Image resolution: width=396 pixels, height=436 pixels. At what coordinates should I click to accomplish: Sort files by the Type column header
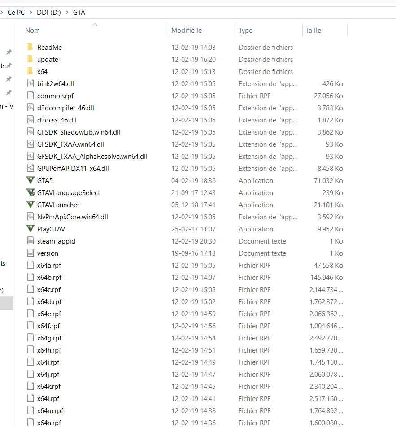[x=246, y=31]
